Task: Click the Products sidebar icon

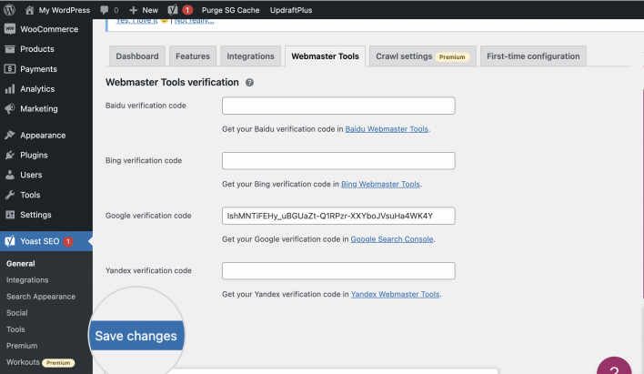Action: (x=10, y=49)
